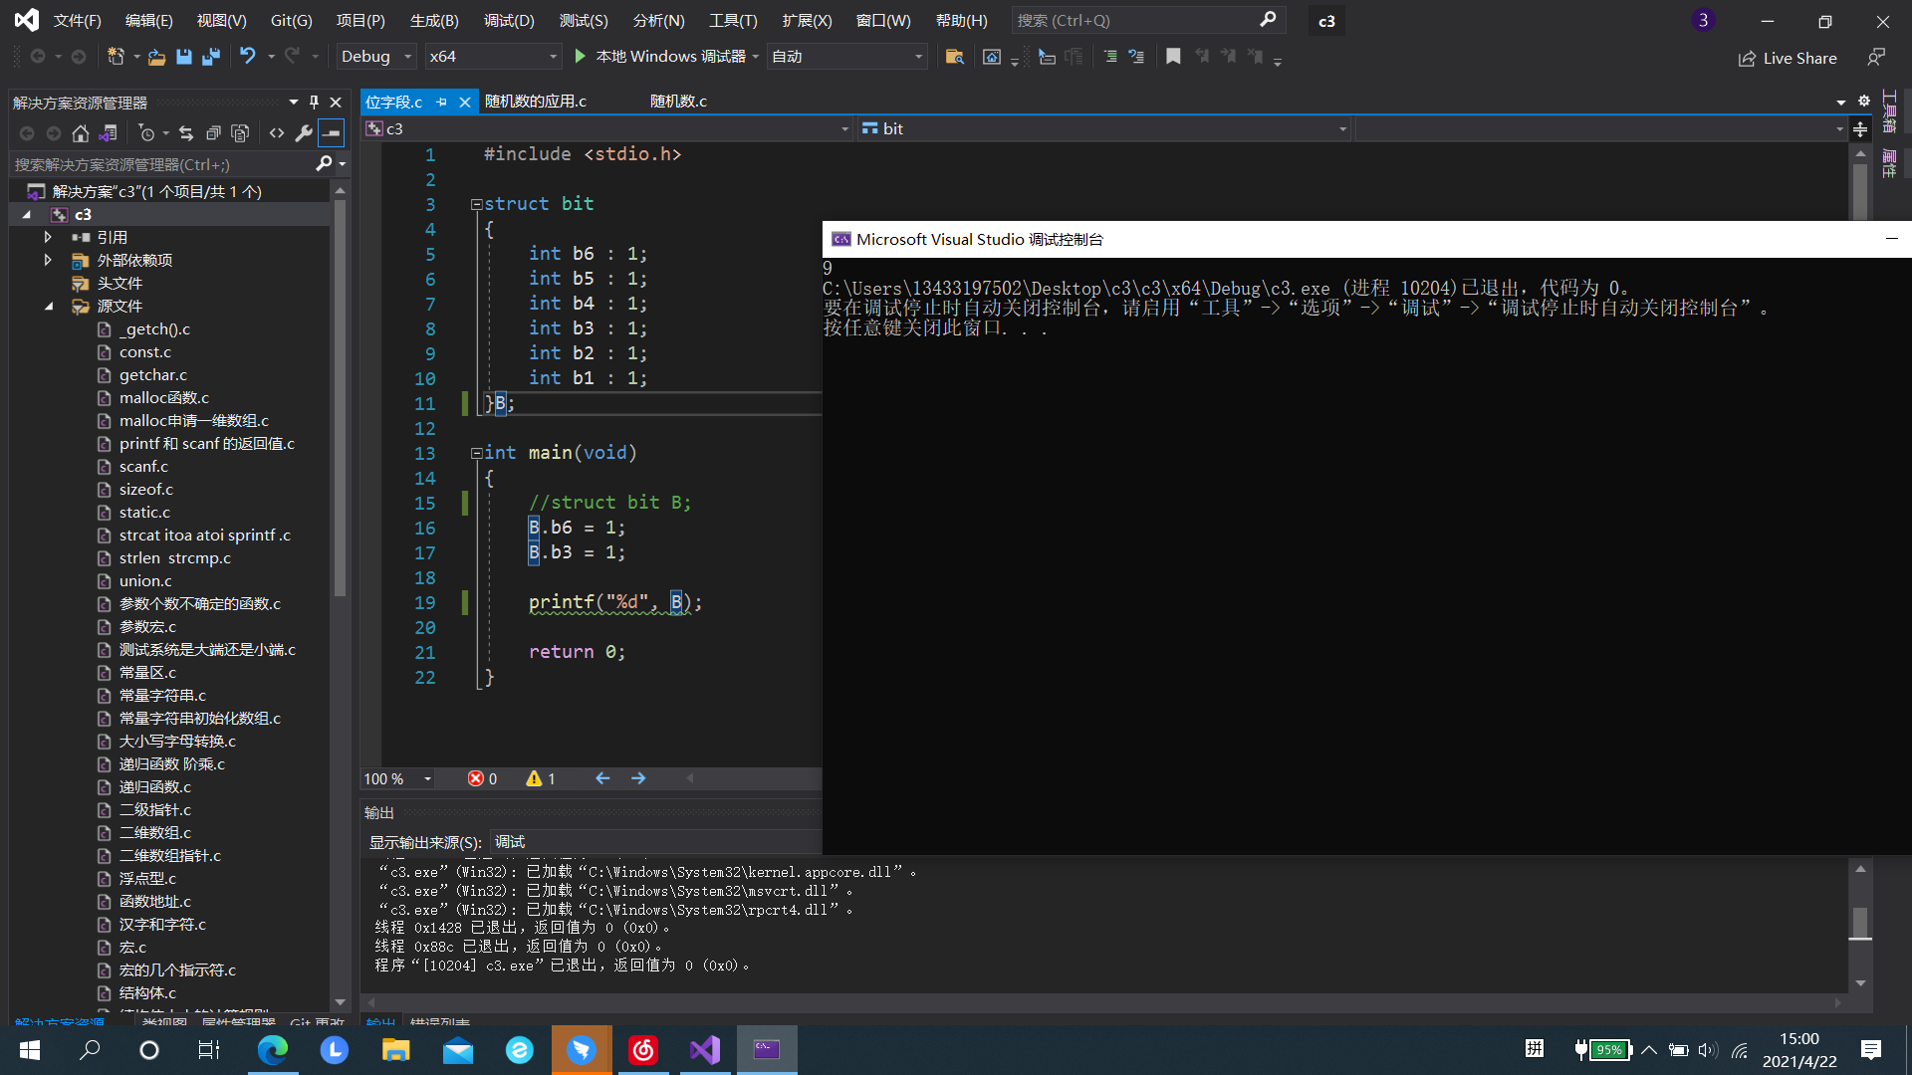Click the new project toolbar icon

tap(116, 57)
